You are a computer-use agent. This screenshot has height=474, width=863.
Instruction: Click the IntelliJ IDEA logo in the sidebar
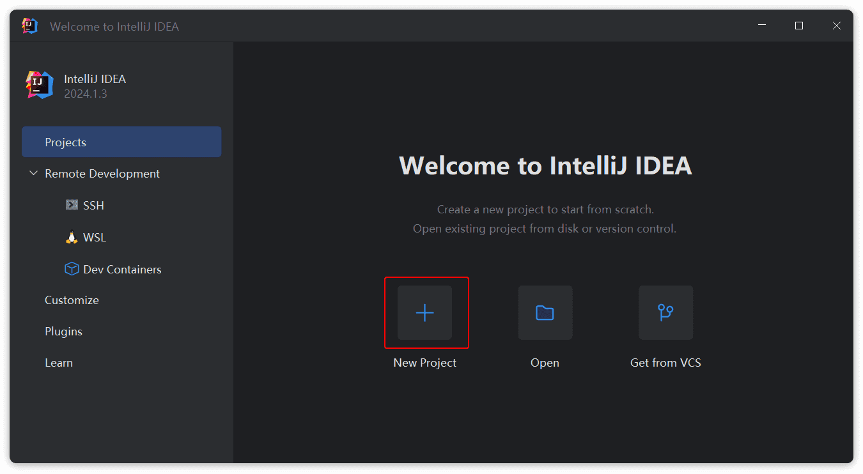(40, 84)
